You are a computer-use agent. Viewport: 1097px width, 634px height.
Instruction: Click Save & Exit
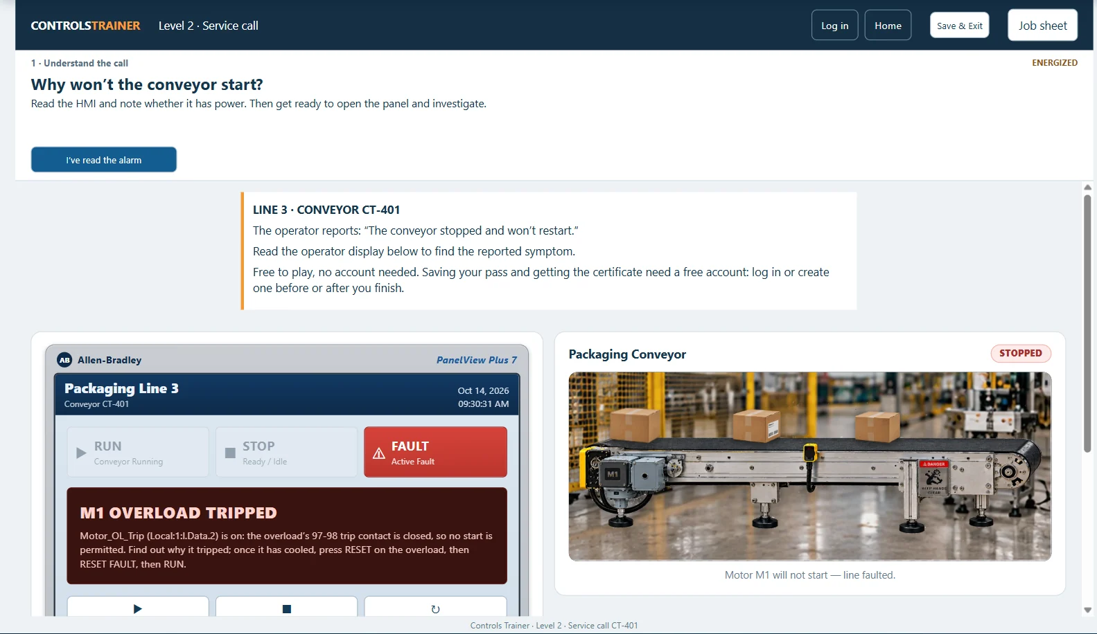(x=959, y=26)
